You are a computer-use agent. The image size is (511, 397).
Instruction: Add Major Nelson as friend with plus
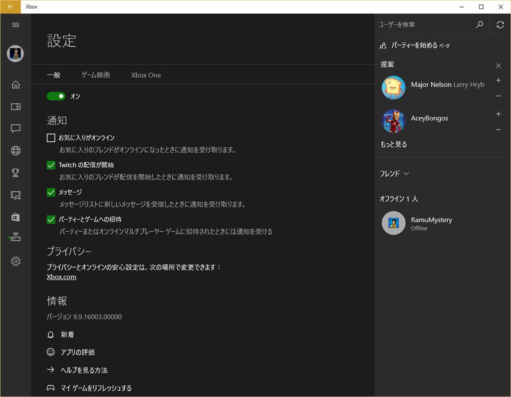pyautogui.click(x=499, y=80)
